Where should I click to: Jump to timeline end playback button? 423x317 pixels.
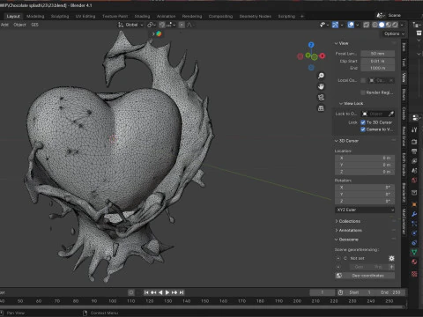coord(182,292)
